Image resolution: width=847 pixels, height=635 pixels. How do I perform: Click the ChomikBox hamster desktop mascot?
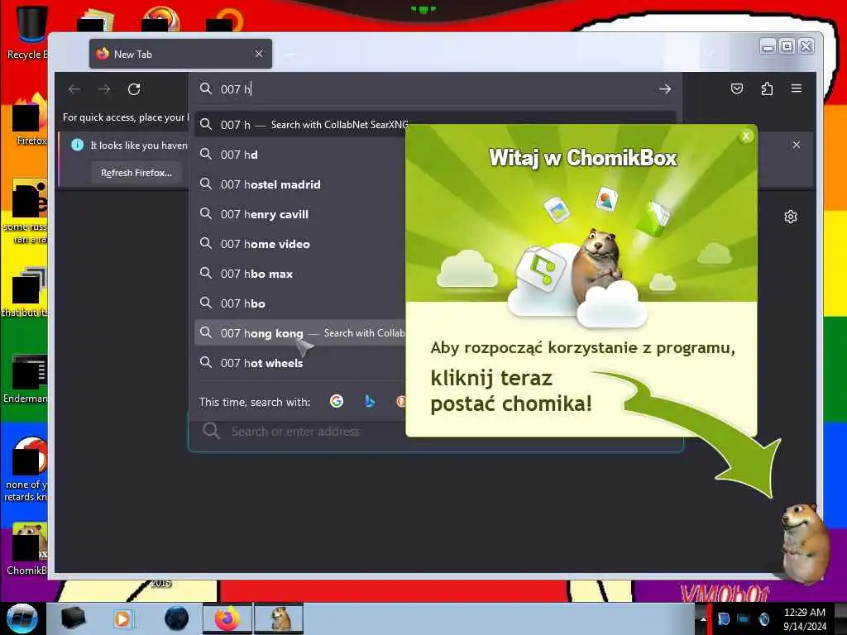tap(805, 542)
